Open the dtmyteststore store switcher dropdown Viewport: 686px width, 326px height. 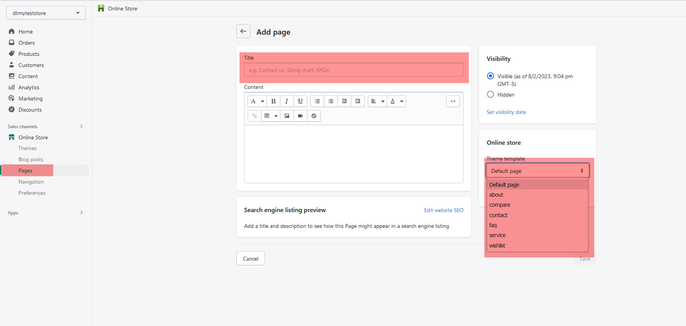(46, 13)
